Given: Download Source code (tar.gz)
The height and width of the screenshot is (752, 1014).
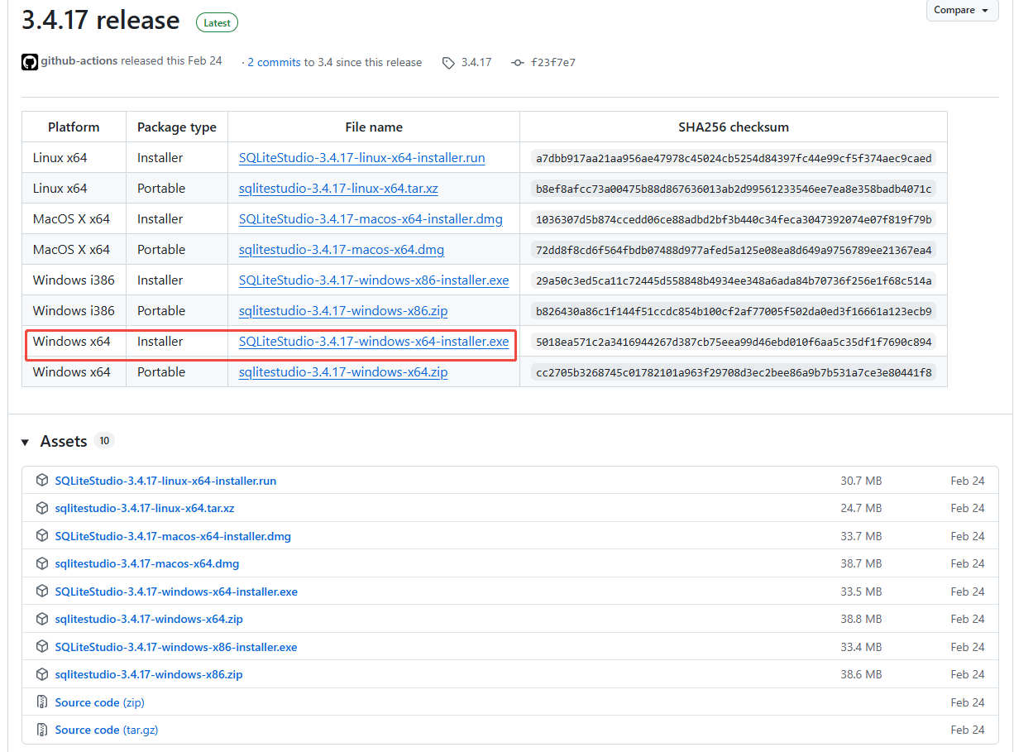Looking at the screenshot, I should click(107, 730).
